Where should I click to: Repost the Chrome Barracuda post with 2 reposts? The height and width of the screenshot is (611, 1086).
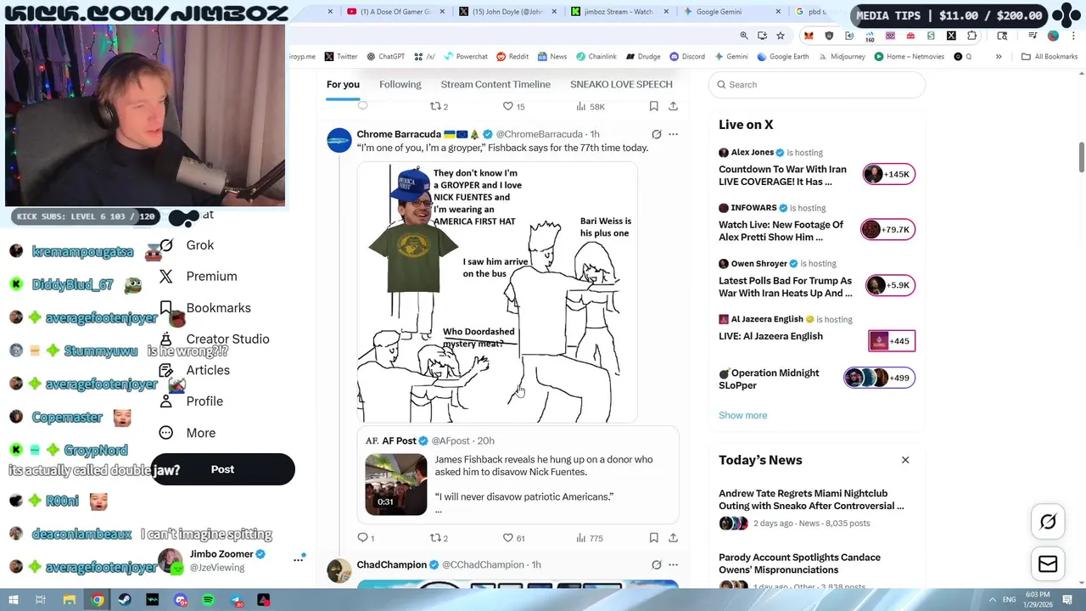tap(439, 538)
